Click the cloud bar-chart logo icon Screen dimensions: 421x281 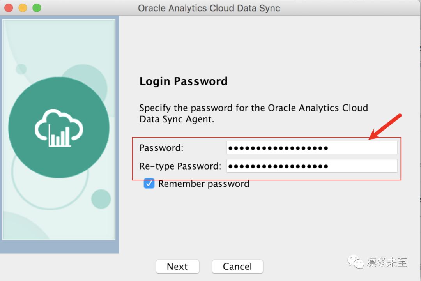[59, 127]
